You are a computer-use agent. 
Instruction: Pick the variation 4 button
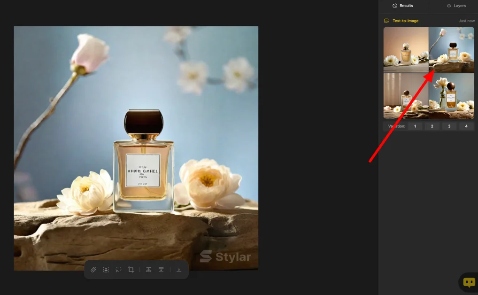(466, 126)
